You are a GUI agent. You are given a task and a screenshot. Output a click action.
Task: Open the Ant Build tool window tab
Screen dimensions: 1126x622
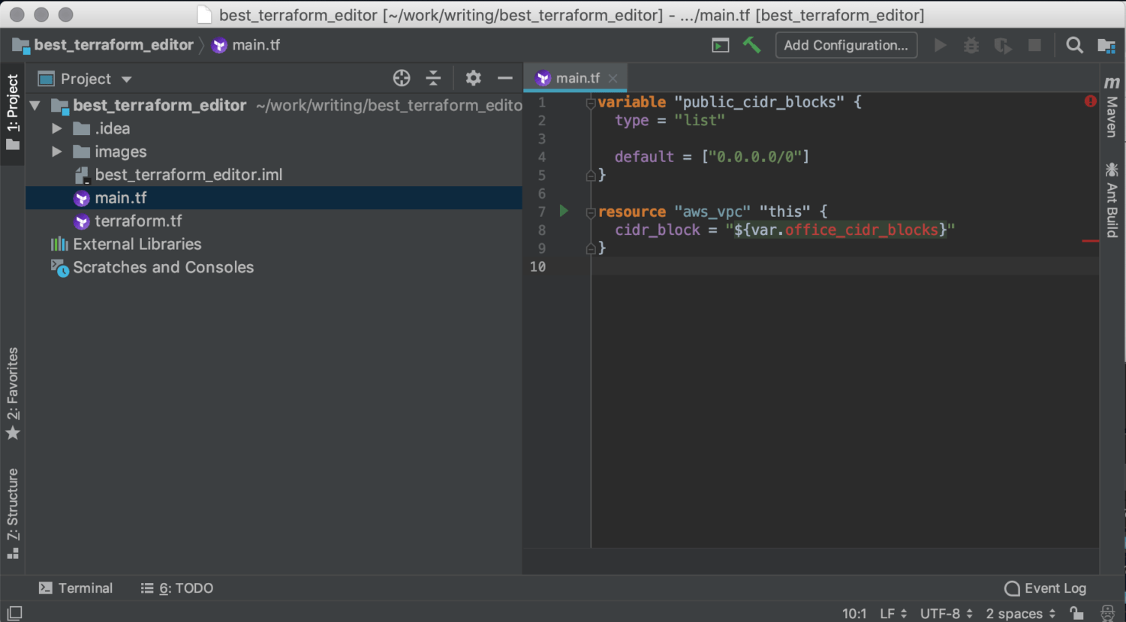(1112, 200)
